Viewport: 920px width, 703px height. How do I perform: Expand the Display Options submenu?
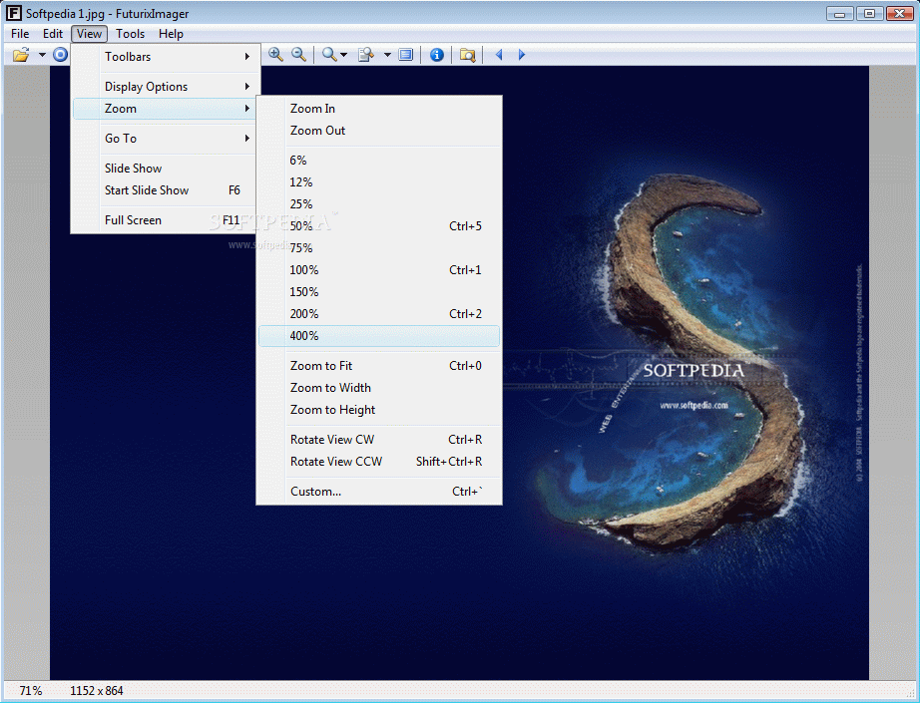[165, 87]
